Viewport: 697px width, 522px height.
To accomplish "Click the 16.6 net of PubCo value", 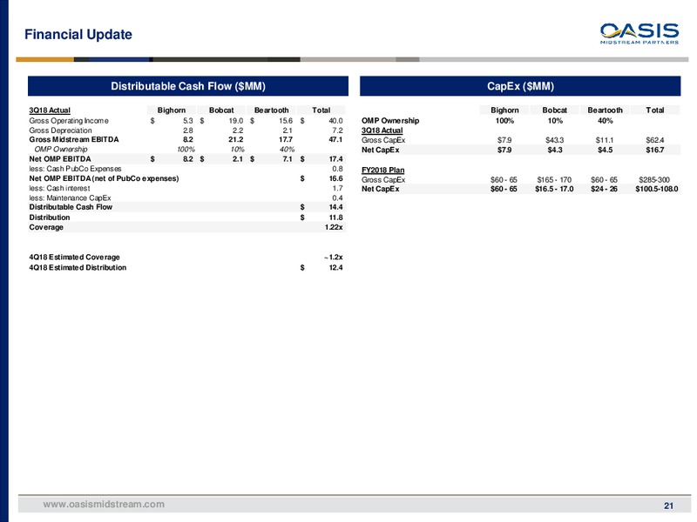I will coord(335,178).
